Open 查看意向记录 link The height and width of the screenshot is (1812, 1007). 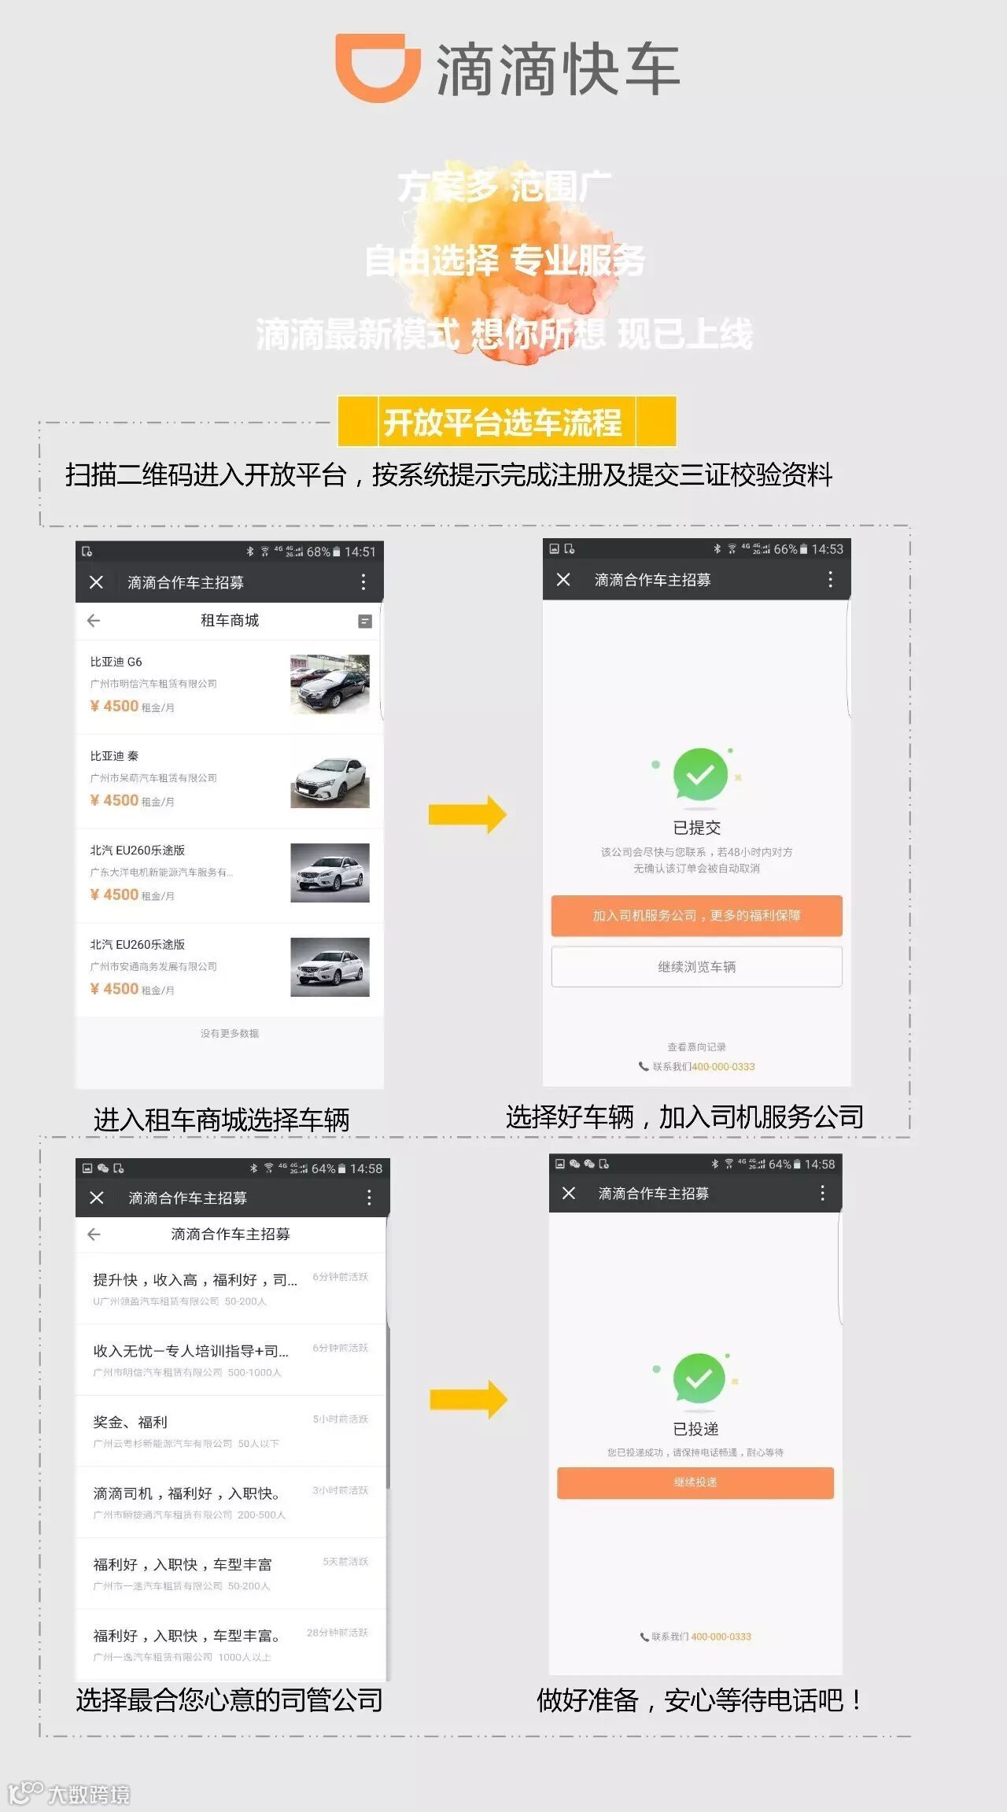pyautogui.click(x=696, y=1047)
